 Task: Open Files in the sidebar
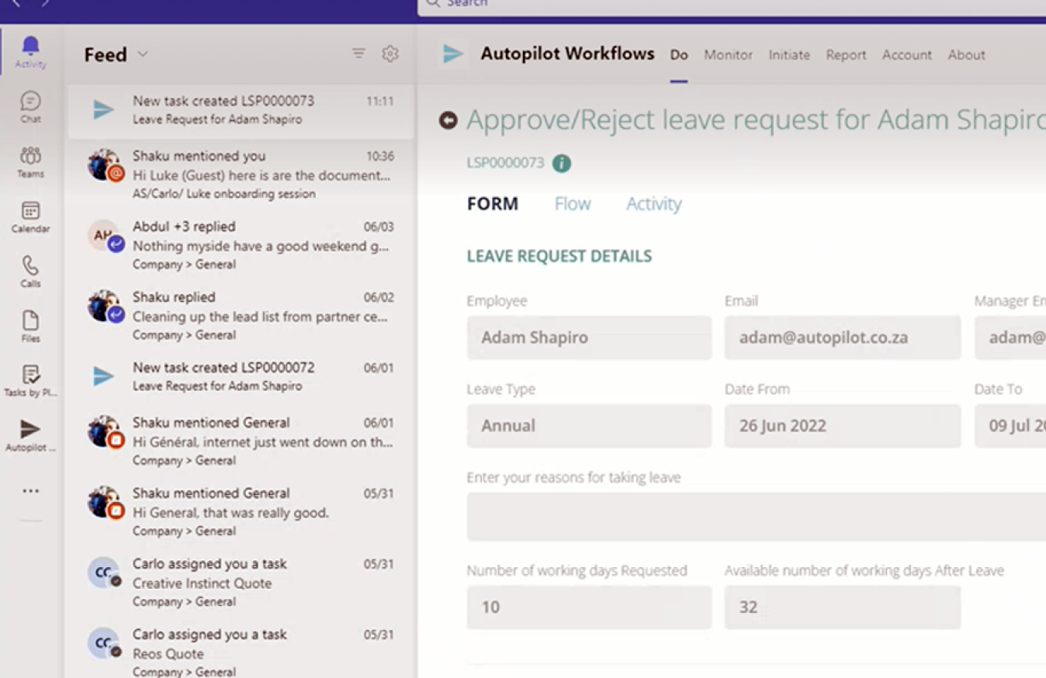coord(30,327)
